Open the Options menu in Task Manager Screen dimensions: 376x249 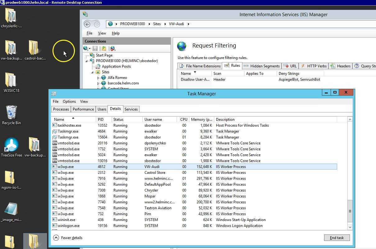pyautogui.click(x=69, y=102)
